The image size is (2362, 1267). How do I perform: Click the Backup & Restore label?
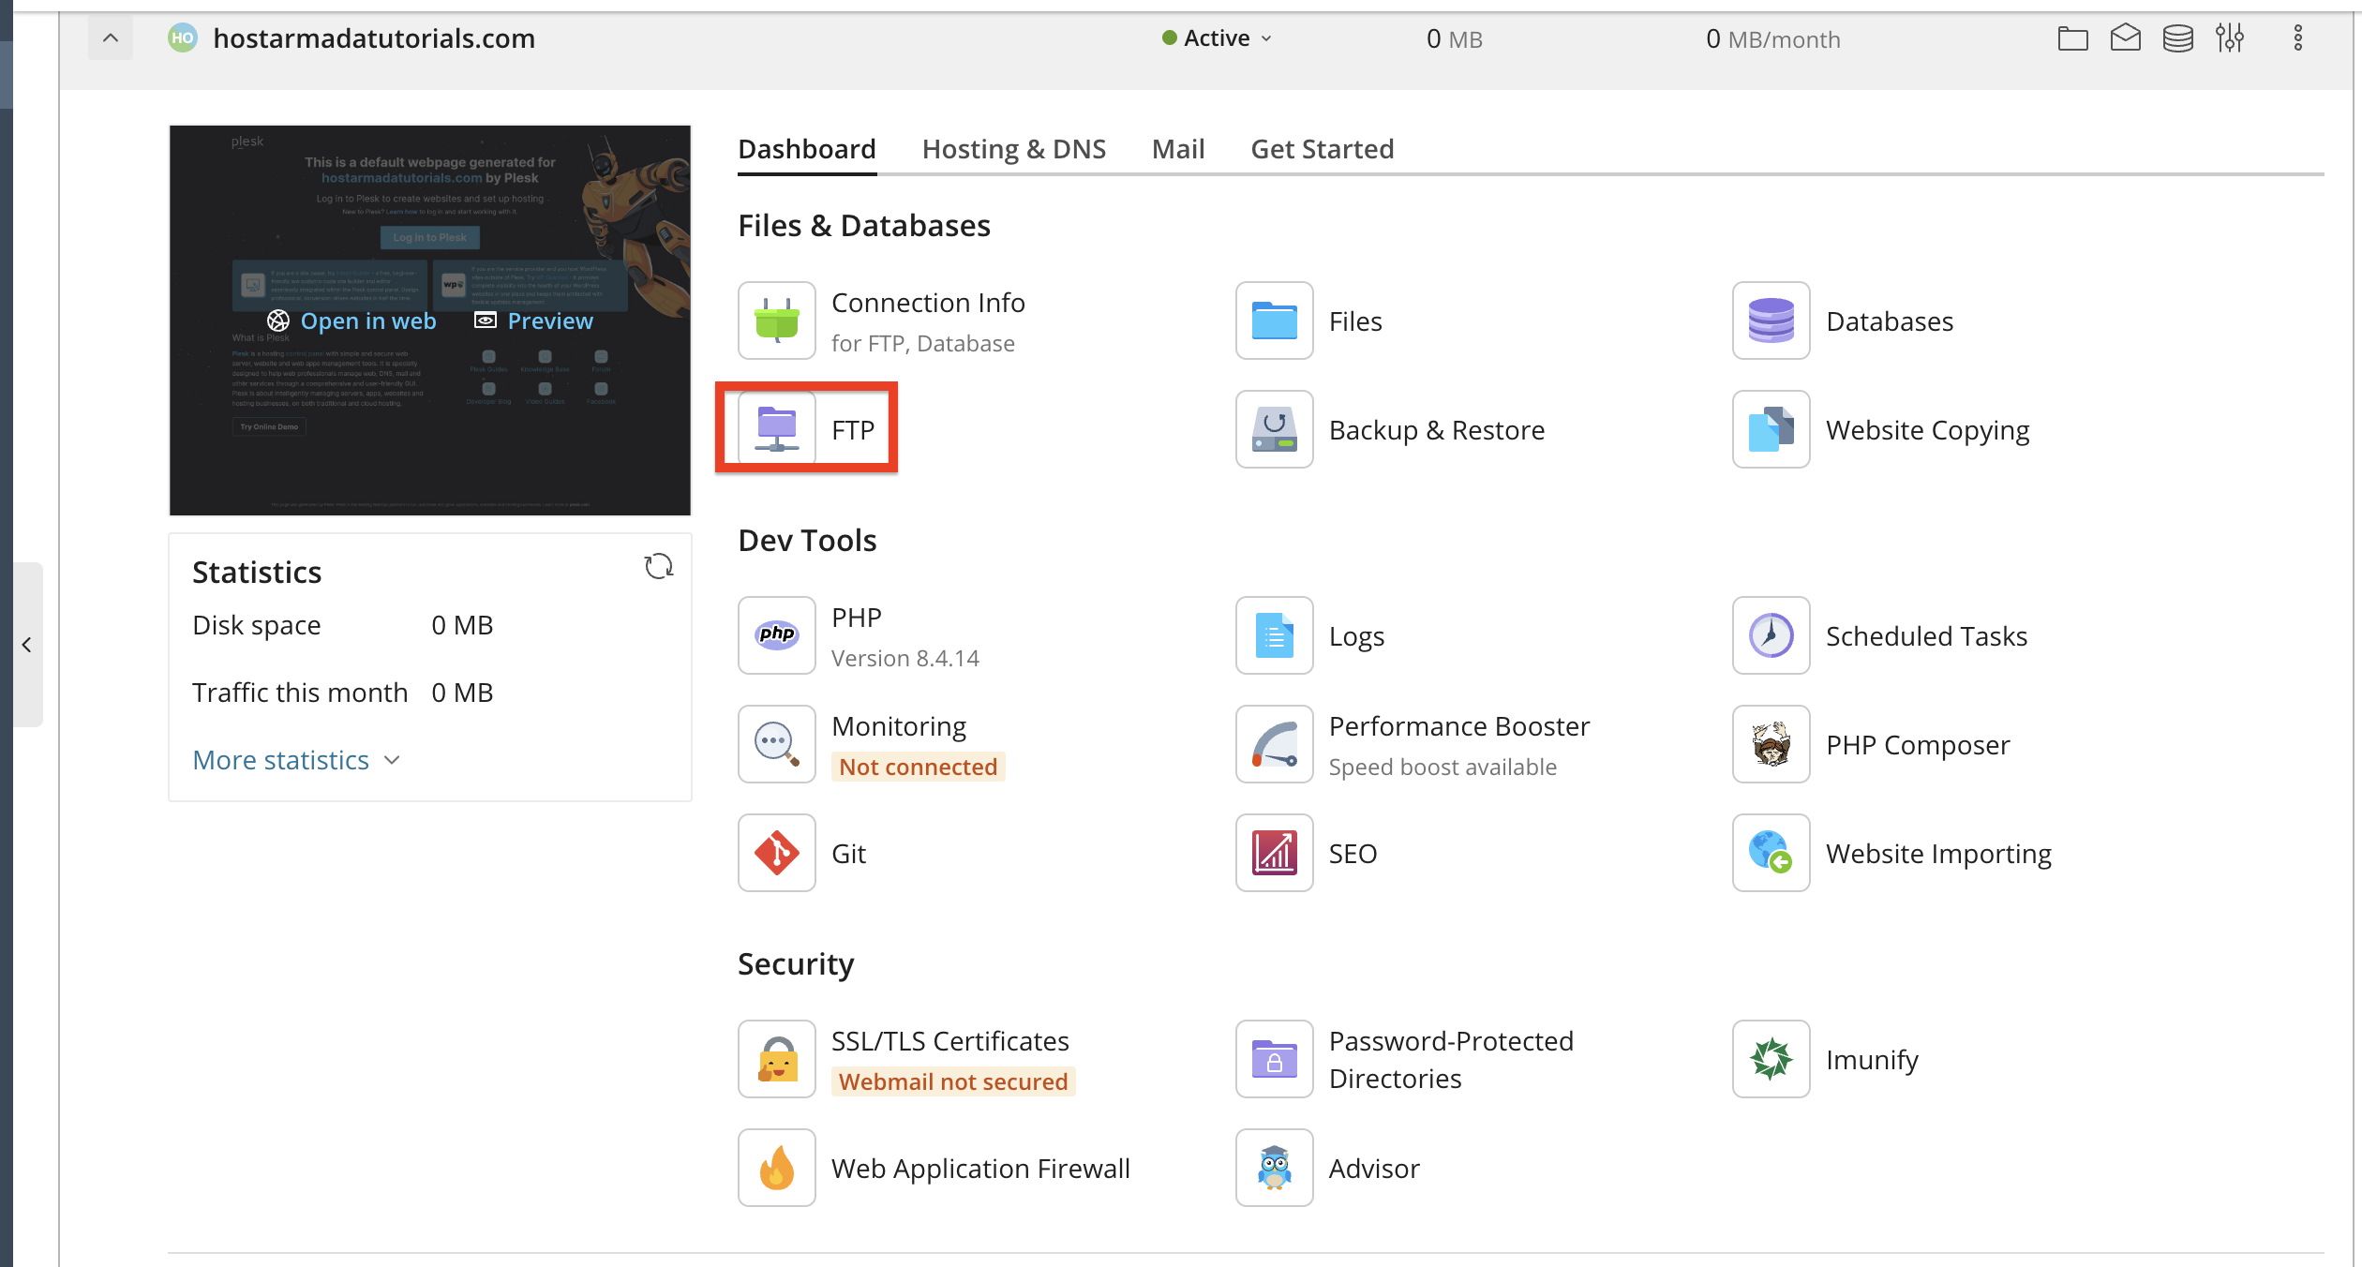[x=1437, y=430]
